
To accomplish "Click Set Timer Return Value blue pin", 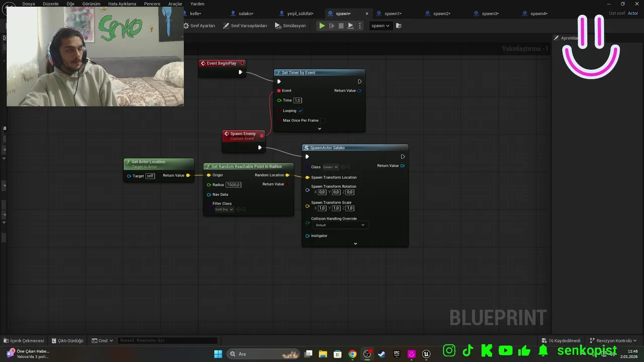I will tap(359, 90).
